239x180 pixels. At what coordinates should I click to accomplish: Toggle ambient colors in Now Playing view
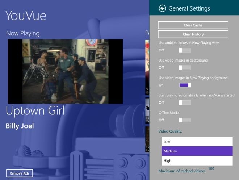(185, 50)
